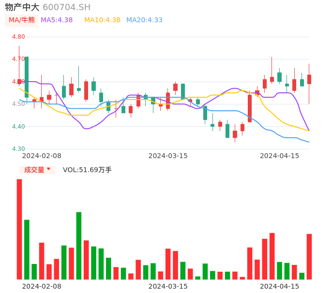Select the 4.70 price axis label
Viewport: 332px width, 293px height.
(18, 59)
